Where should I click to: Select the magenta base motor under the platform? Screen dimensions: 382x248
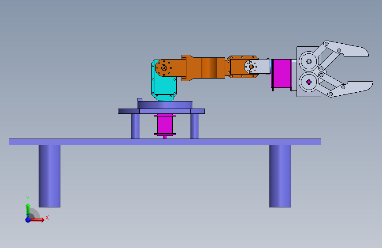pyautogui.click(x=165, y=125)
